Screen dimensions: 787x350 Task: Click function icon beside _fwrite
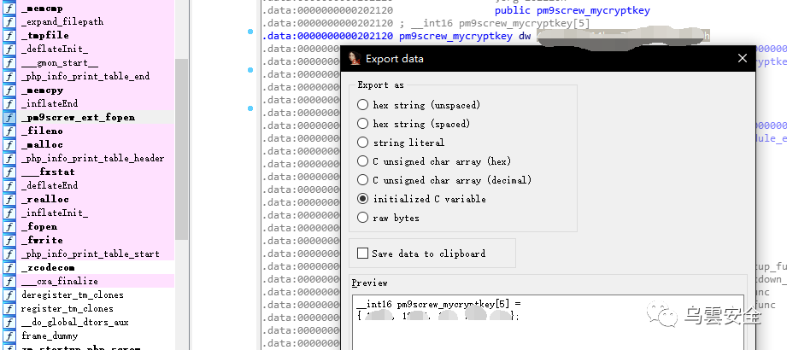click(x=9, y=240)
